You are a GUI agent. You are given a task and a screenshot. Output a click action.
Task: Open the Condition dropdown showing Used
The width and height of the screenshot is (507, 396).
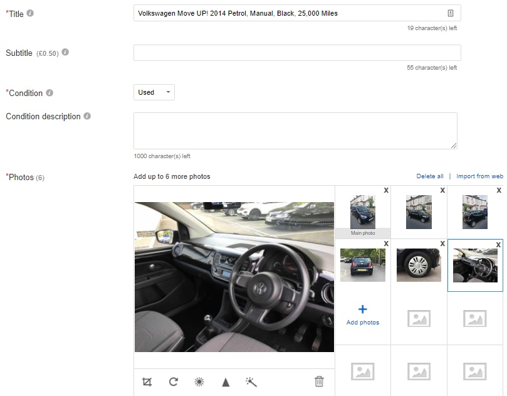click(x=154, y=92)
